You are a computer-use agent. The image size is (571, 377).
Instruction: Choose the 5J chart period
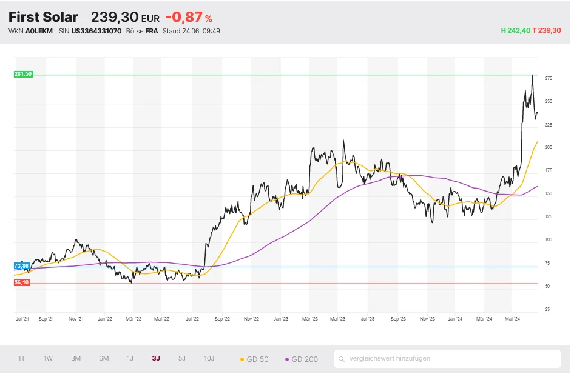pyautogui.click(x=182, y=358)
